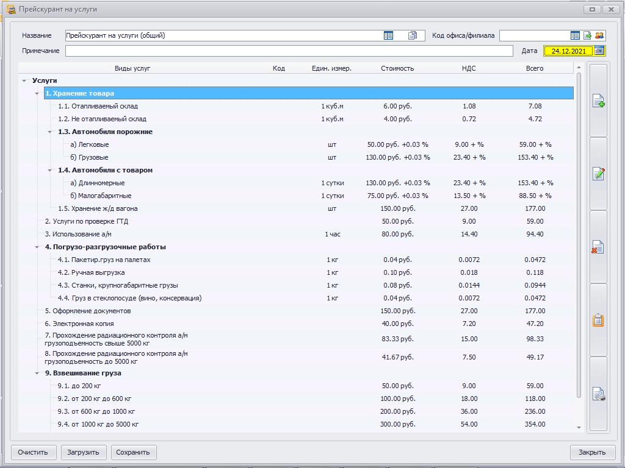Click the Код column header
Screen dimensions: 625x468
278,68
